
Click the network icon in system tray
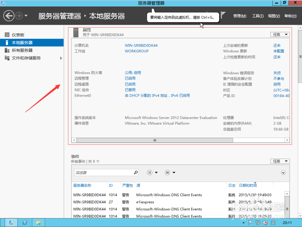click(x=258, y=223)
